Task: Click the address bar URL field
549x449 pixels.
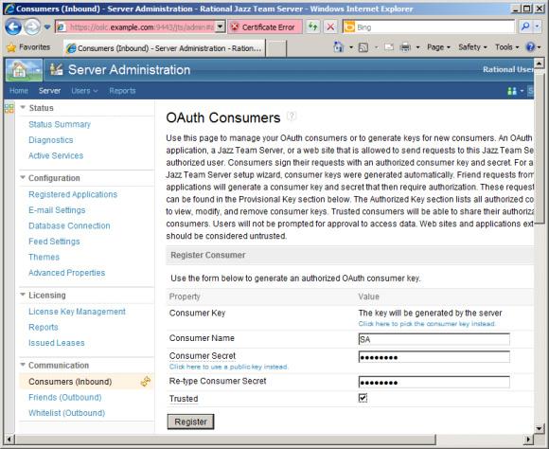Action: coord(135,27)
